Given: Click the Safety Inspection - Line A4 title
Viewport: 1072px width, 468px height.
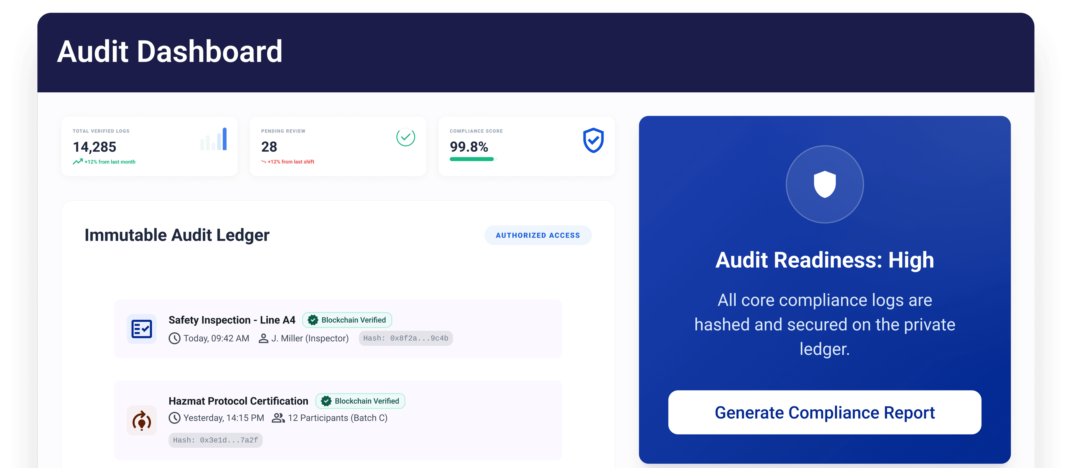Looking at the screenshot, I should point(232,320).
